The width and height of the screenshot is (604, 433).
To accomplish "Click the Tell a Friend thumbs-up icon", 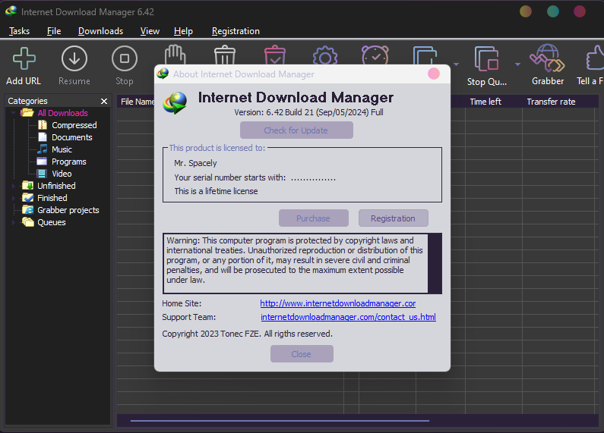I will click(595, 58).
